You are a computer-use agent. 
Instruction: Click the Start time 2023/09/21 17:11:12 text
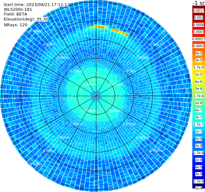(x=36, y=5)
